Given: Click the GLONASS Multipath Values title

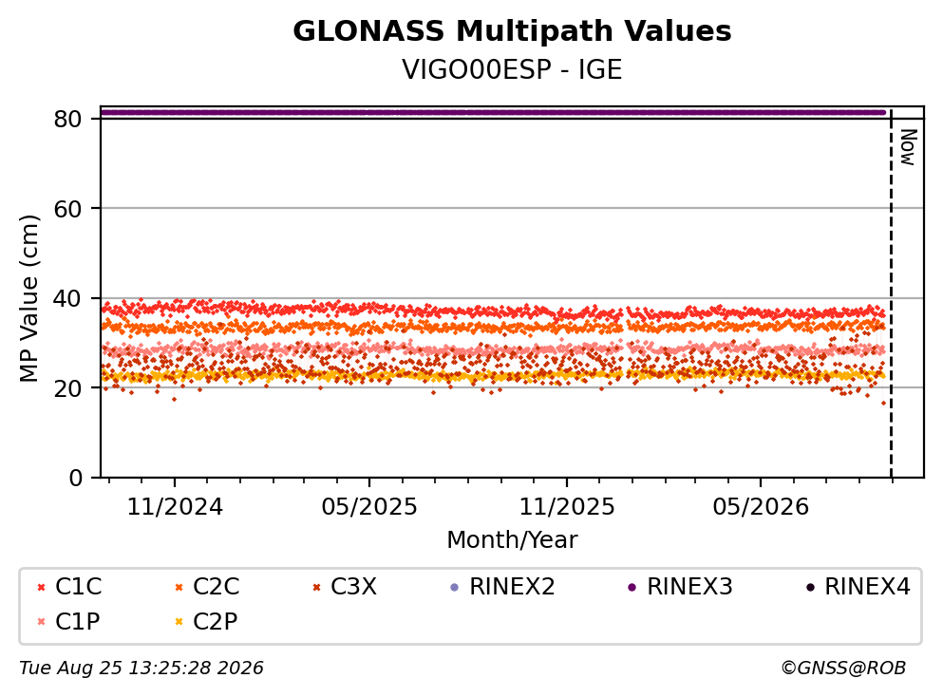Looking at the screenshot, I should click(512, 31).
